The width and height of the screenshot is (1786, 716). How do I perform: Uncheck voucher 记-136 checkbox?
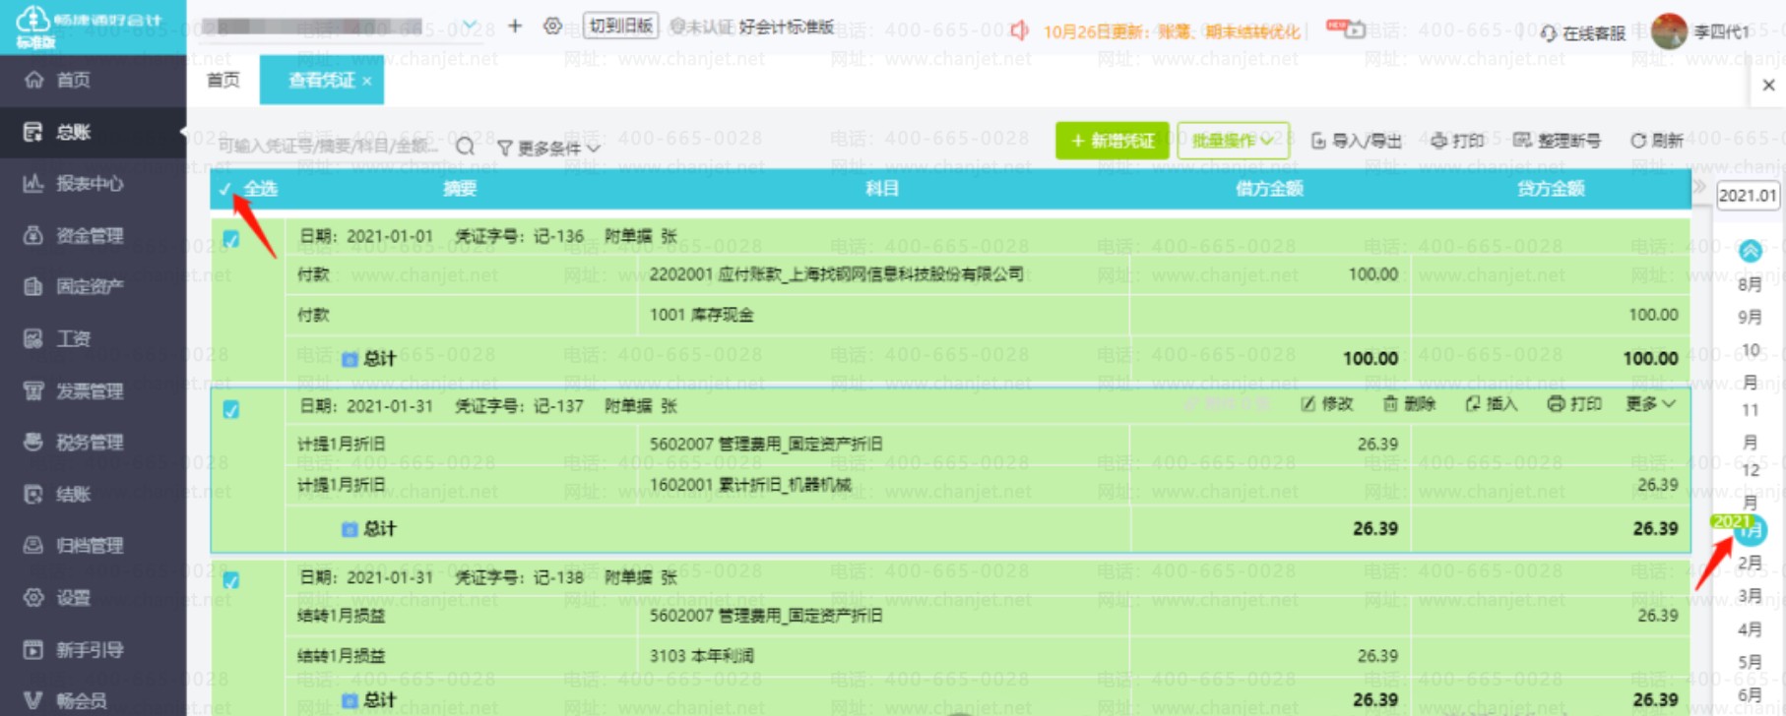pyautogui.click(x=231, y=238)
